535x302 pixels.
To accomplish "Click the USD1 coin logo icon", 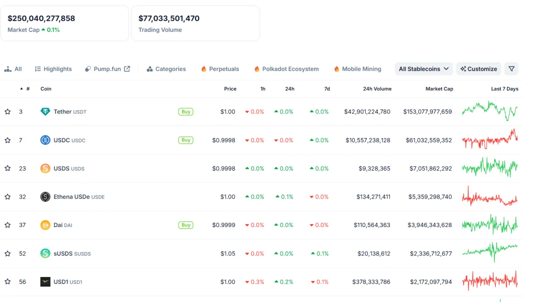I will (45, 282).
